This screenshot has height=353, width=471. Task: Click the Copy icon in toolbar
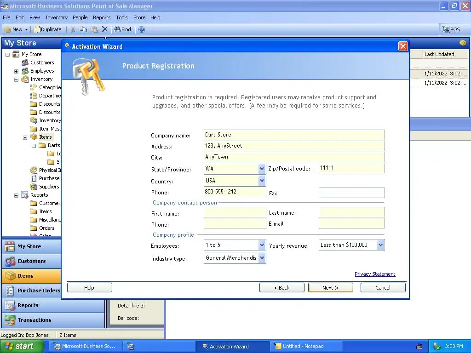[x=84, y=29]
